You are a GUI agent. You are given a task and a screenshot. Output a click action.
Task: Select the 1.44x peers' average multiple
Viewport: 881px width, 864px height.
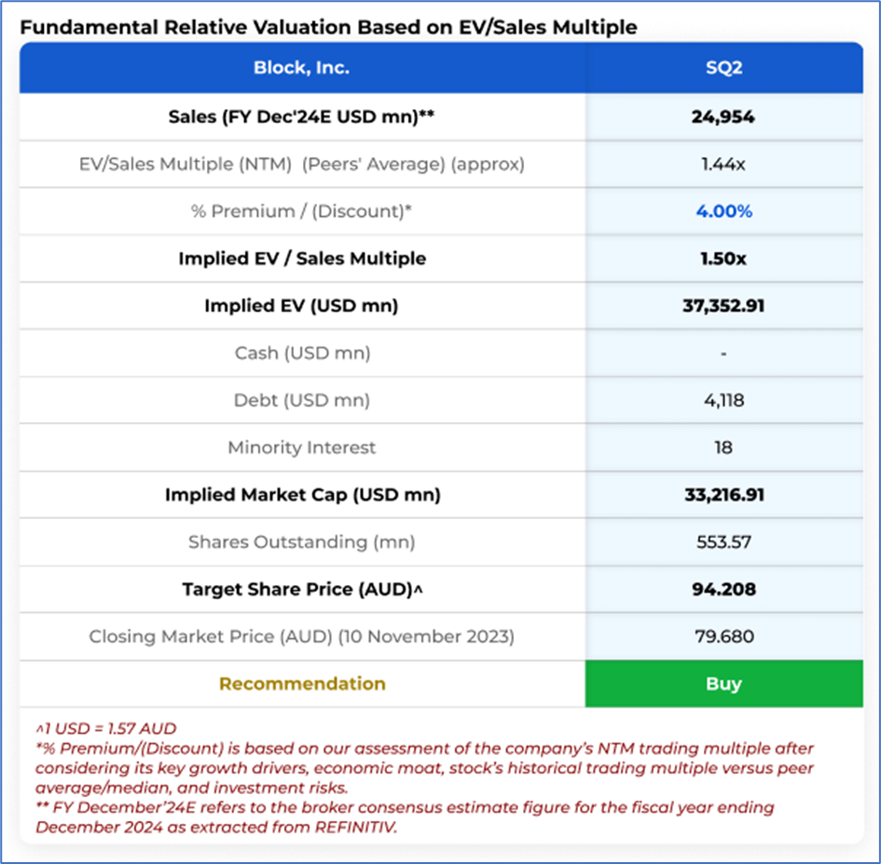pos(723,164)
